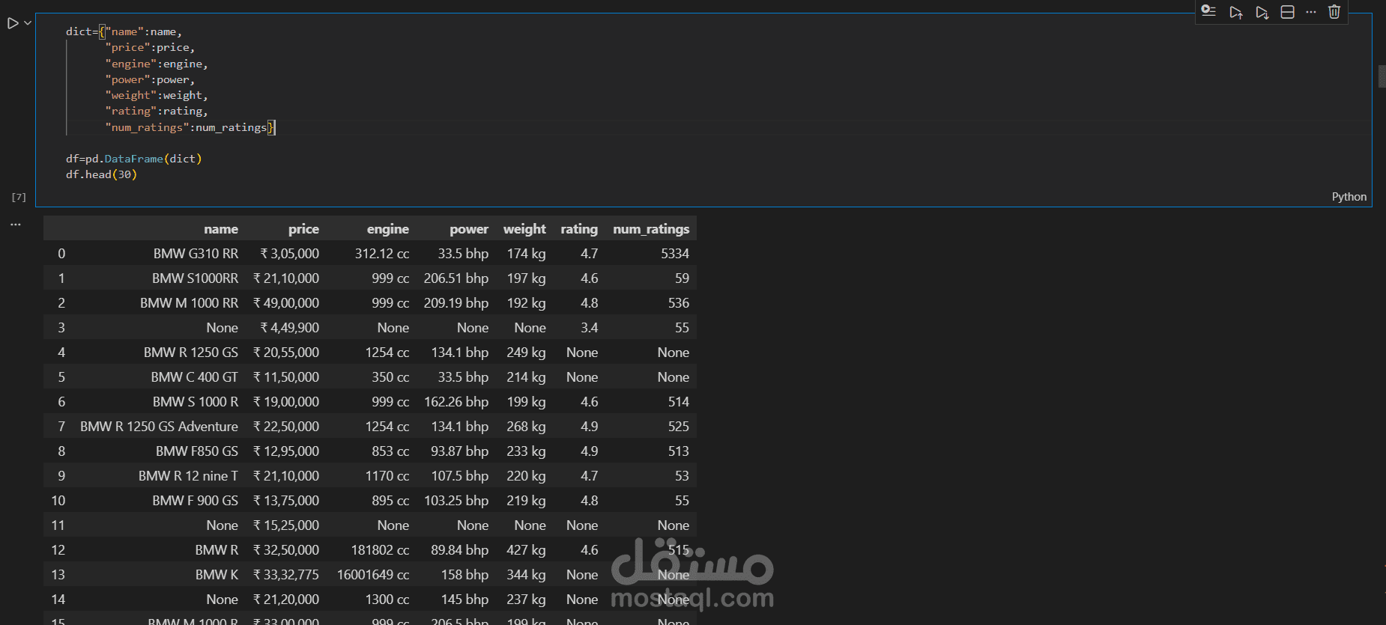Select price cell "₹ 4,49,900"
Screen dimensions: 1386x625
[x=289, y=328]
